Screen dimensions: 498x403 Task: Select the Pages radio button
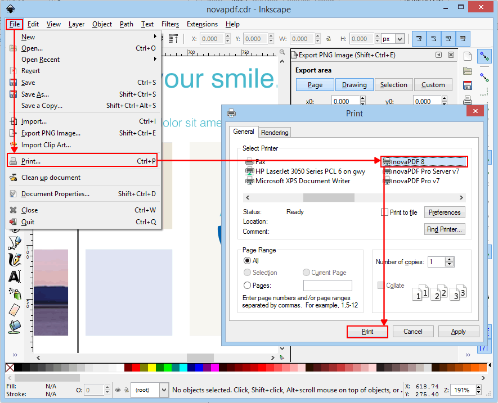click(247, 286)
